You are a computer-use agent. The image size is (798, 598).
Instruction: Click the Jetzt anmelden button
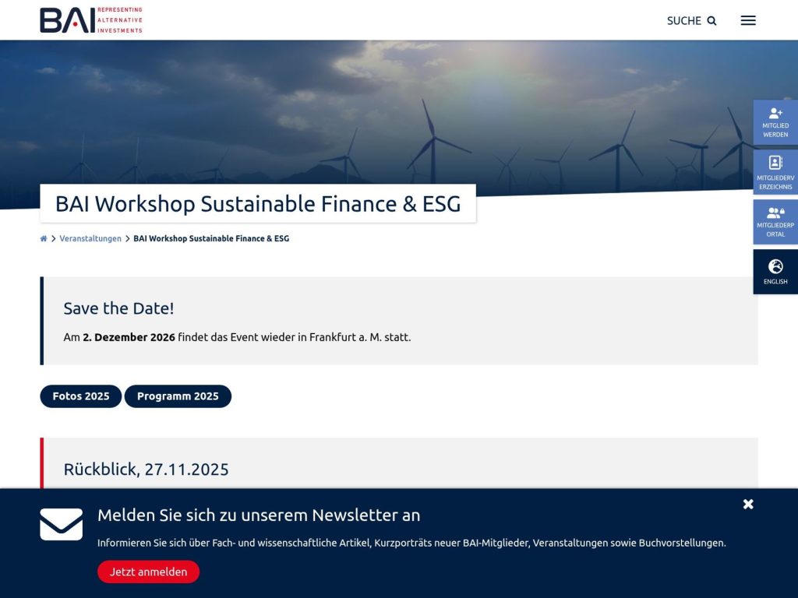[x=148, y=572]
